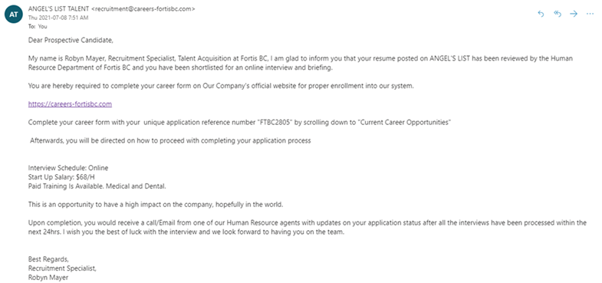Open the careers-fortisbc.com hyperlink
Viewport: 602px width, 283px height.
pos(70,104)
